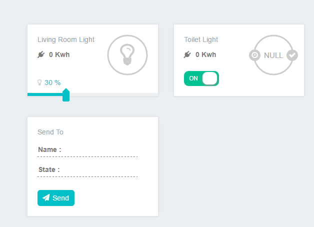Viewport: 314px width, 227px height.
Task: Click the NULL label in the circle
Action: pos(273,55)
